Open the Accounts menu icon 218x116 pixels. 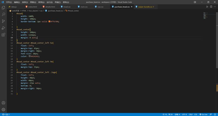pos(3,103)
